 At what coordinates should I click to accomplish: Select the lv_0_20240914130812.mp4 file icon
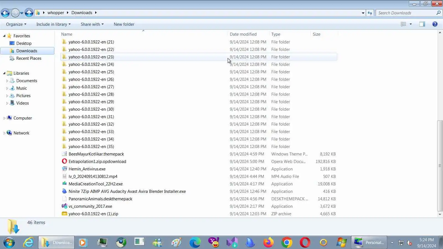[65, 176]
